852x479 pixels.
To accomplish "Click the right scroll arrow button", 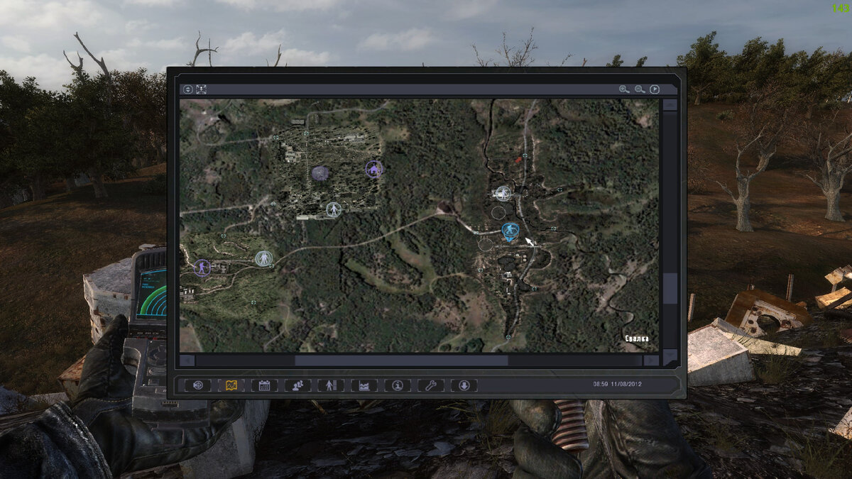I will 651,360.
